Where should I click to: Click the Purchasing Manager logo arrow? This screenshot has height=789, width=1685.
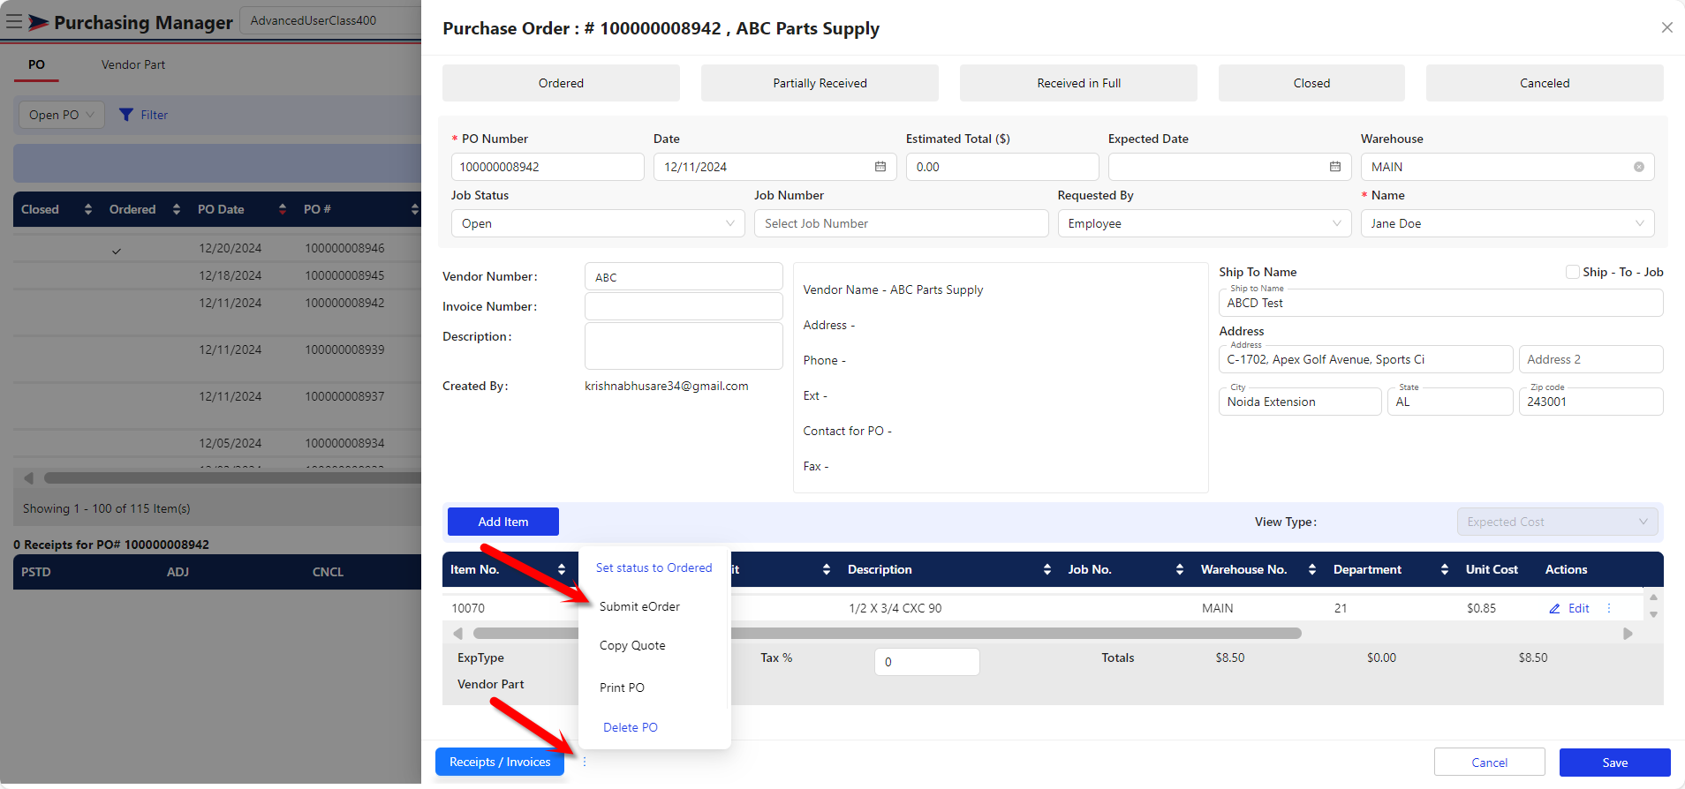click(x=38, y=23)
